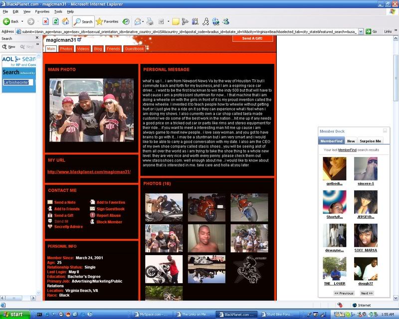Viewport: 399px width, 319px height.
Task: Select the Send a Gift icon
Action: tap(50, 215)
